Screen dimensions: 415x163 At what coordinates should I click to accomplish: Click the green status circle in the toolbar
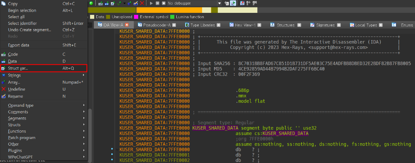click(x=91, y=3)
